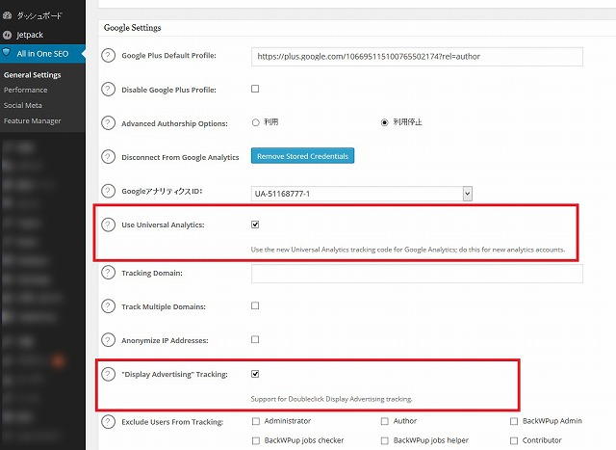Exclude Administrator from tracking

(x=256, y=421)
